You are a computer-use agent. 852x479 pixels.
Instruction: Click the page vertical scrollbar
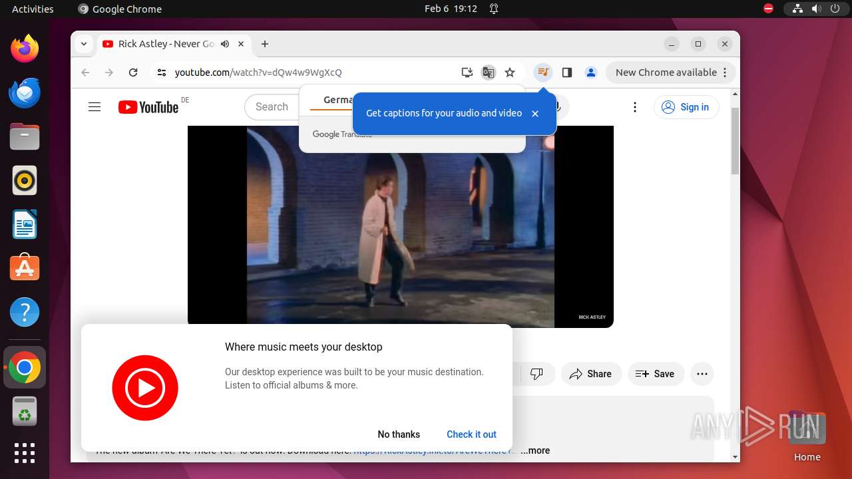735,141
